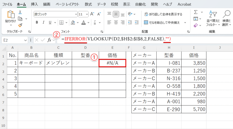This screenshot has height=129, width=233.
Task: Open 検索と選択 find and select
Action: click(226, 19)
